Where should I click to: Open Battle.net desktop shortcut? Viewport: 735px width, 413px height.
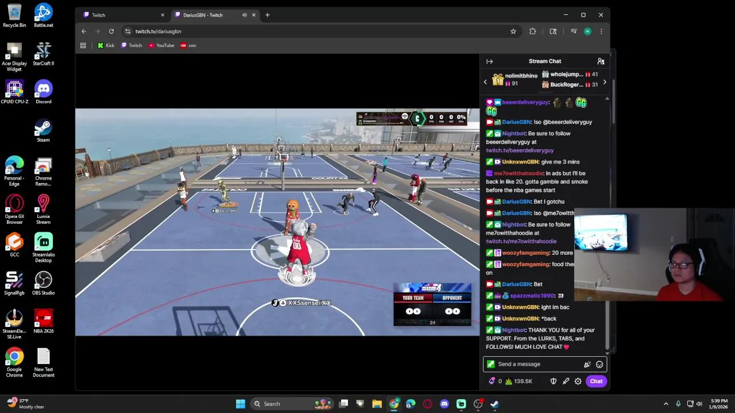click(x=44, y=15)
